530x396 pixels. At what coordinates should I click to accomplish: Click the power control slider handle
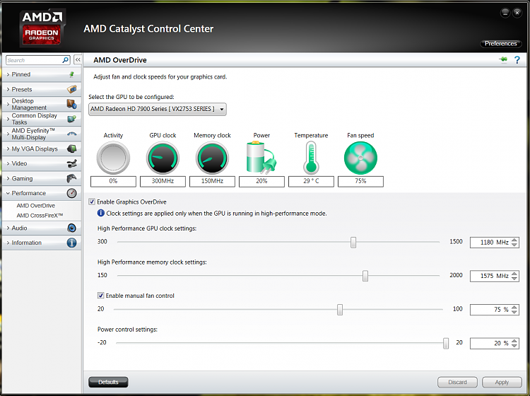click(446, 343)
